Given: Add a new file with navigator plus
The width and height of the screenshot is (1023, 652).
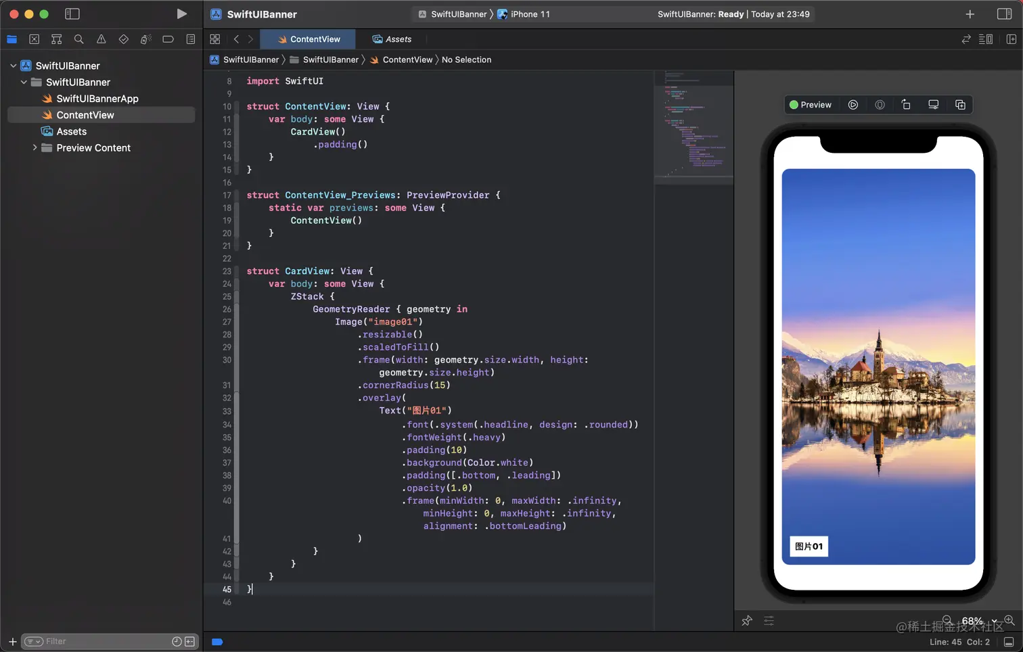Looking at the screenshot, I should pos(12,641).
